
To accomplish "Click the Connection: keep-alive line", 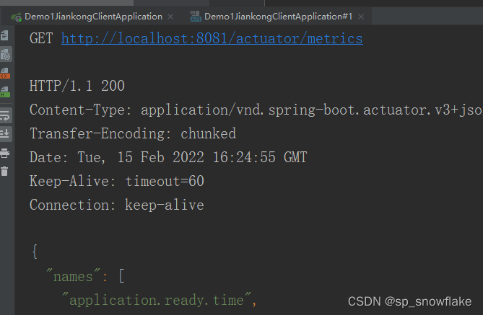I will point(117,205).
